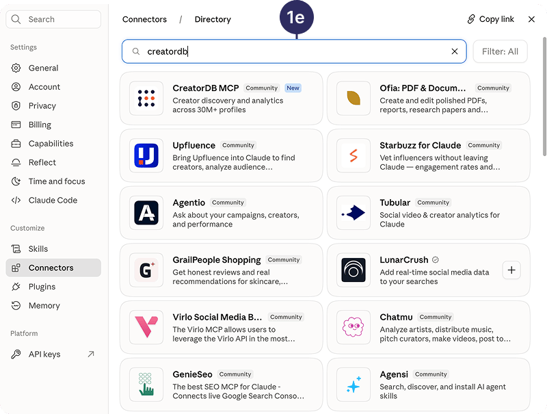Click the API keys external link arrow
The width and height of the screenshot is (547, 414).
[91, 354]
